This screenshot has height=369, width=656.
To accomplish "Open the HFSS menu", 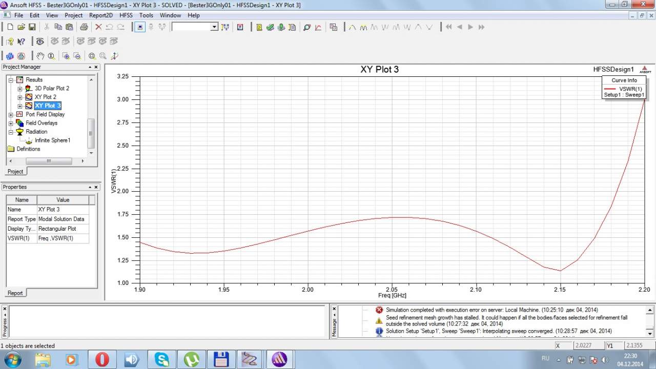I will [126, 15].
